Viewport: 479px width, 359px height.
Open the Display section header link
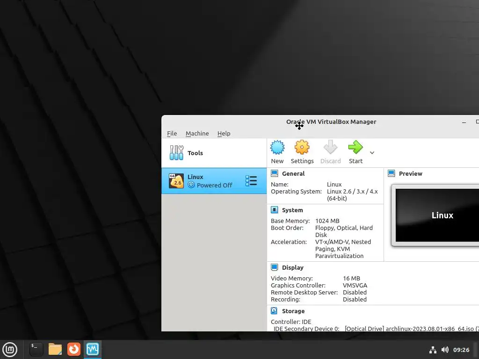coord(293,267)
